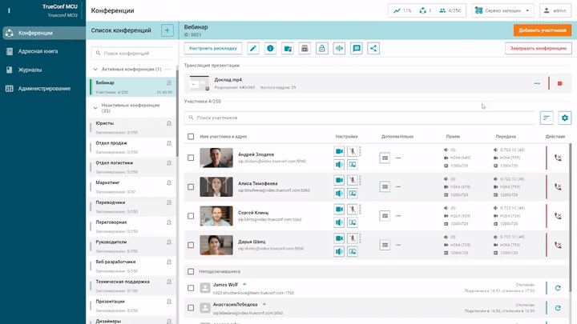Check the box for Алиса Тимофеева
The height and width of the screenshot is (324, 577).
(191, 187)
